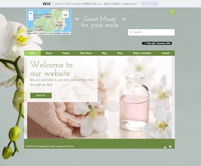This screenshot has height=166, width=201.
Task: Click the magnifier icon in the search box
Action: click(131, 32)
